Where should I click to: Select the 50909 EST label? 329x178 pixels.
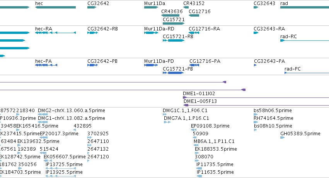(x=201, y=133)
